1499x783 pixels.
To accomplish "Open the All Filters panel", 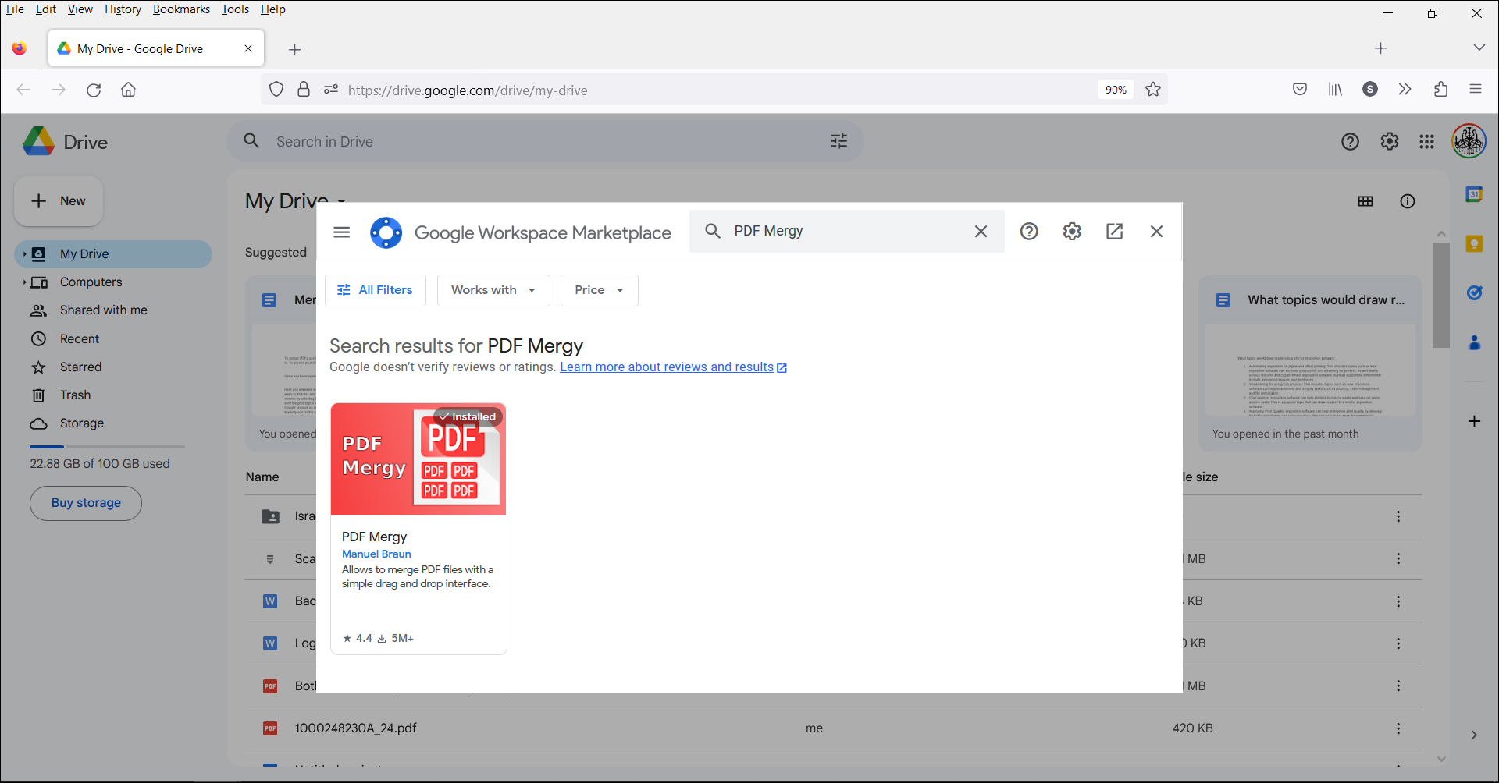I will [376, 290].
